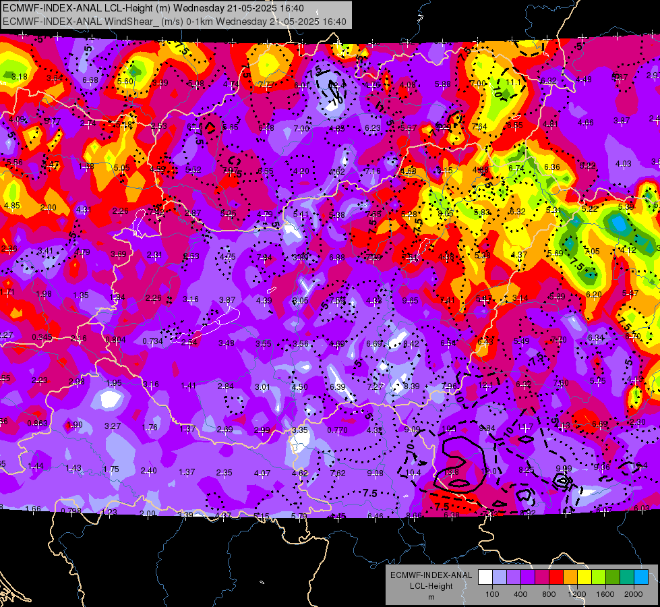Click the 7.05 grid point value

592,252
